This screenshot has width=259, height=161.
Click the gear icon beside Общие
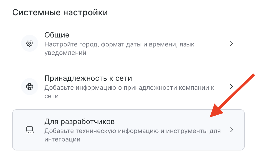[30, 43]
